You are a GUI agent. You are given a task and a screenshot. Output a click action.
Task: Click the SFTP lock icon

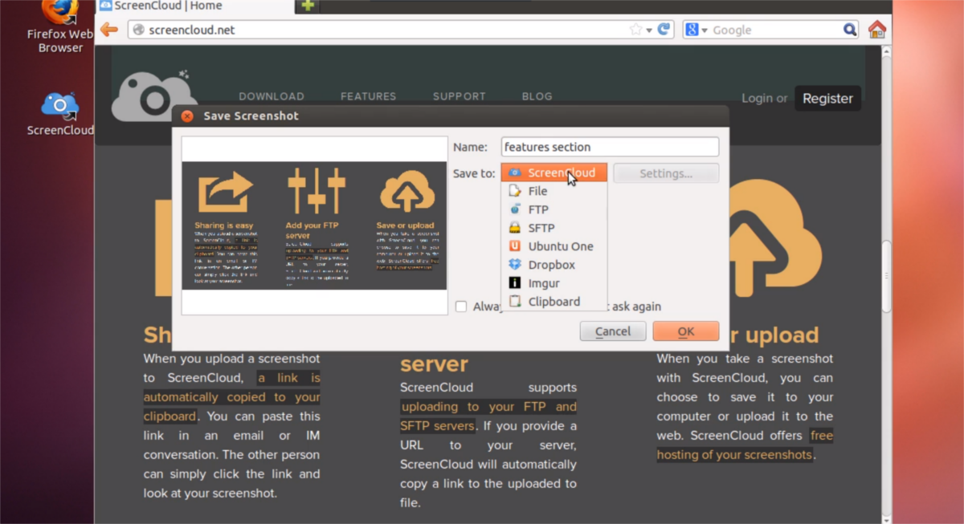515,228
